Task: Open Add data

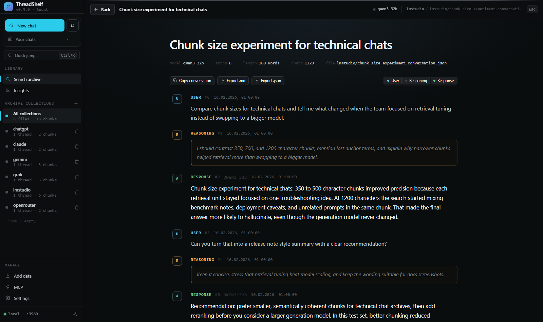Action: (x=42, y=276)
